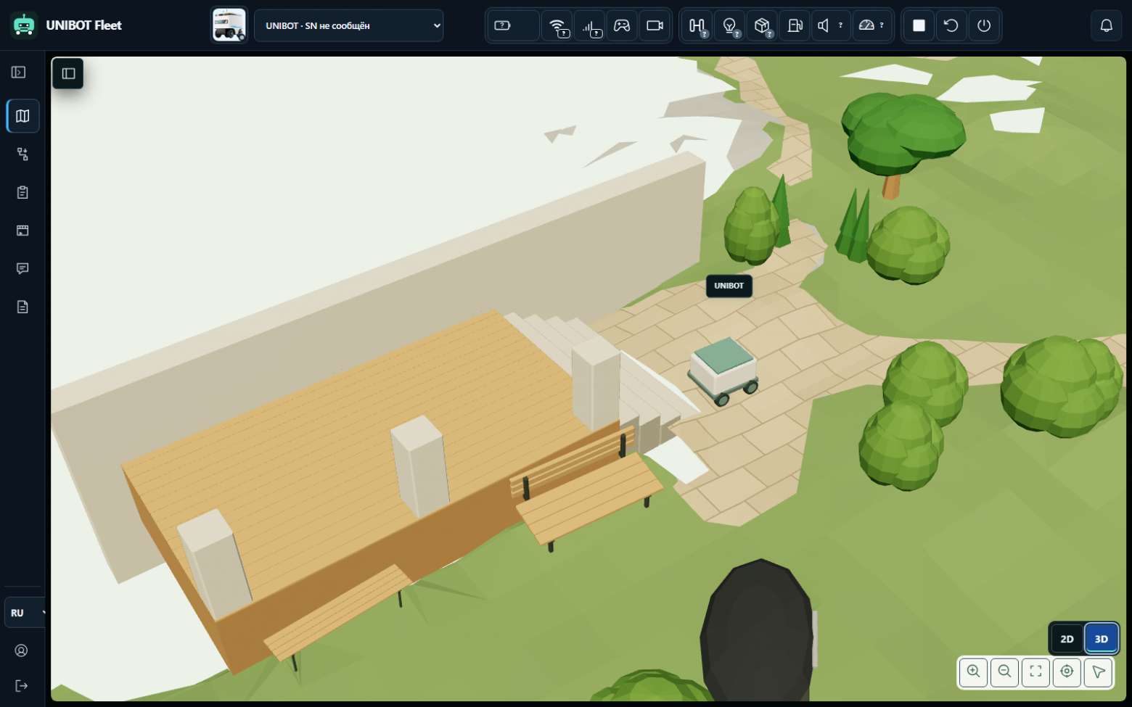The width and height of the screenshot is (1132, 707).
Task: Click the cargo box status icon
Action: [762, 26]
